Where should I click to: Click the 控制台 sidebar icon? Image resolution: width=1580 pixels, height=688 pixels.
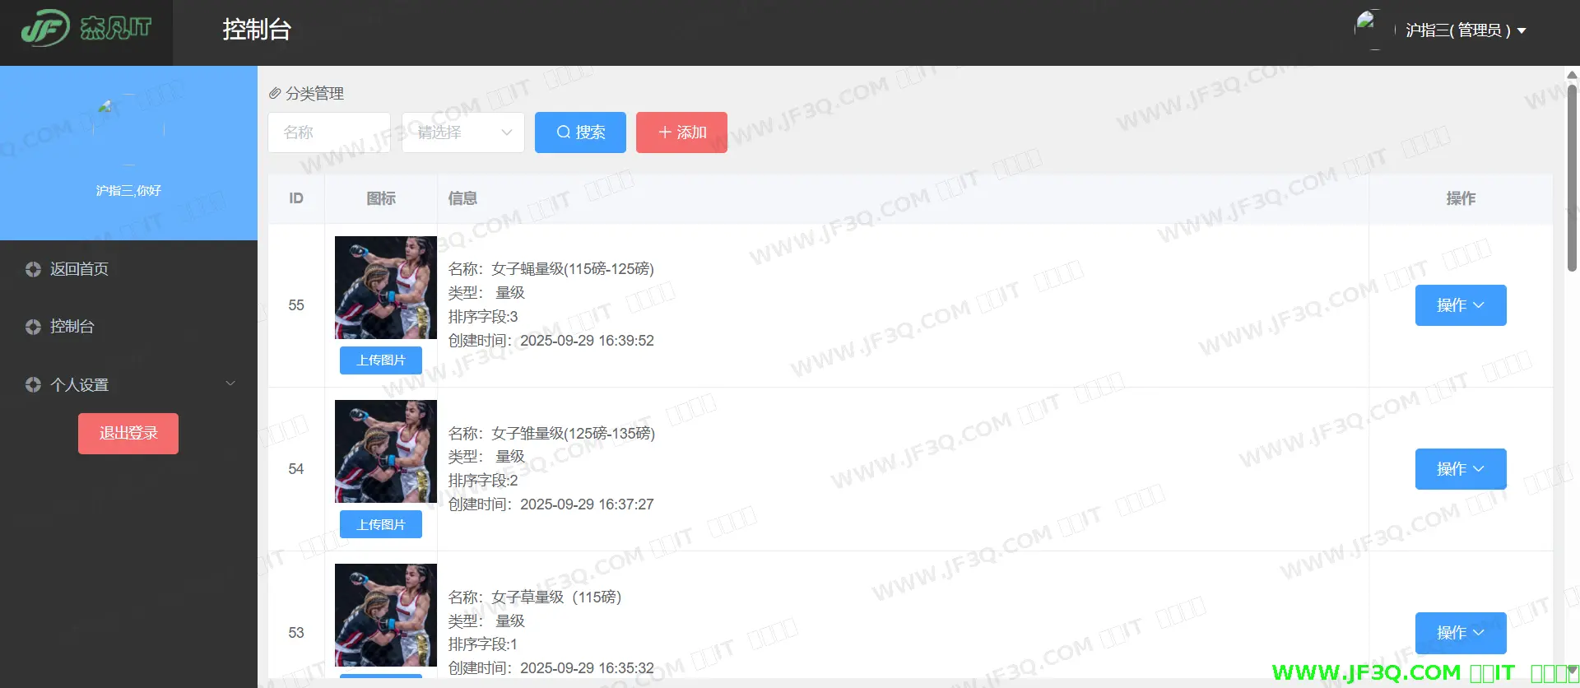point(33,327)
